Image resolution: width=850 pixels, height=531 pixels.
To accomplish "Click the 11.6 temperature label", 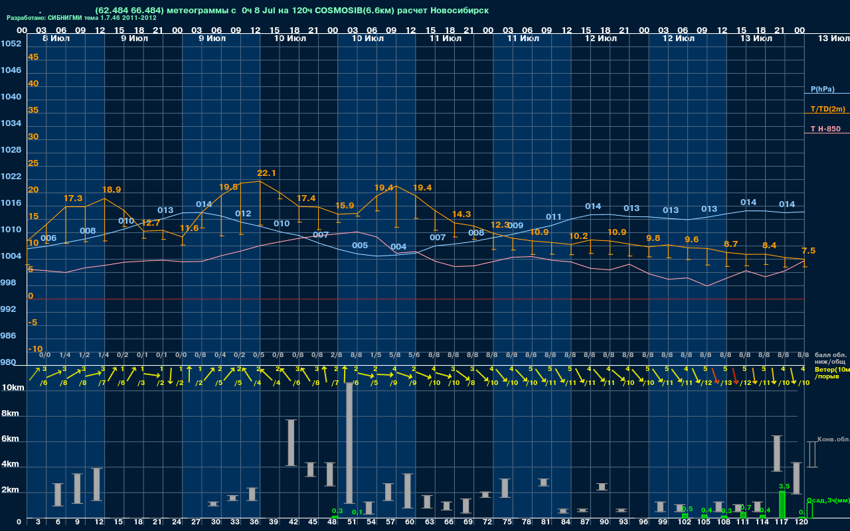I will coord(189,228).
